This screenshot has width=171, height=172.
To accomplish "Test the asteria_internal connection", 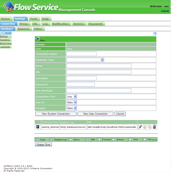I will point(145,127).
